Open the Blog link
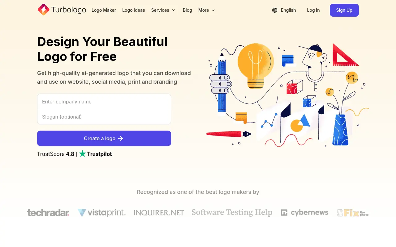 pyautogui.click(x=187, y=10)
